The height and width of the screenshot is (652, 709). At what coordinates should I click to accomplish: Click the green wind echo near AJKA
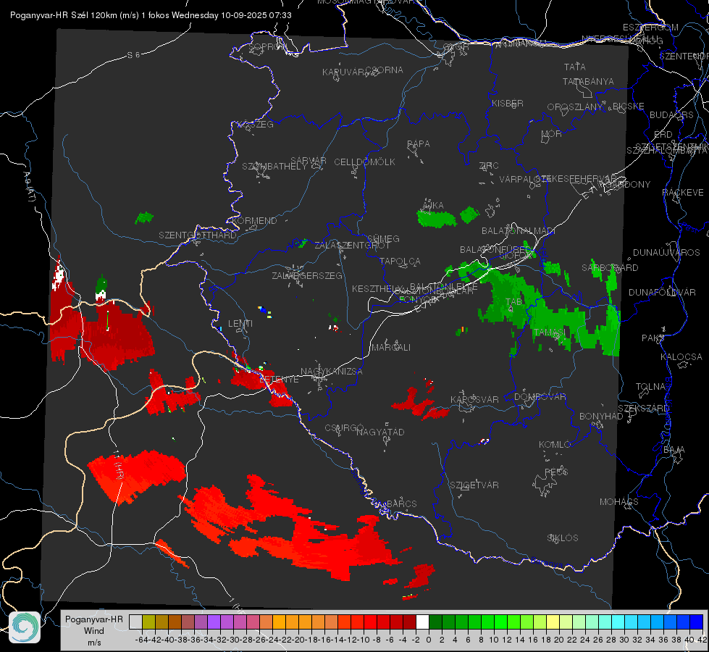coord(436,219)
